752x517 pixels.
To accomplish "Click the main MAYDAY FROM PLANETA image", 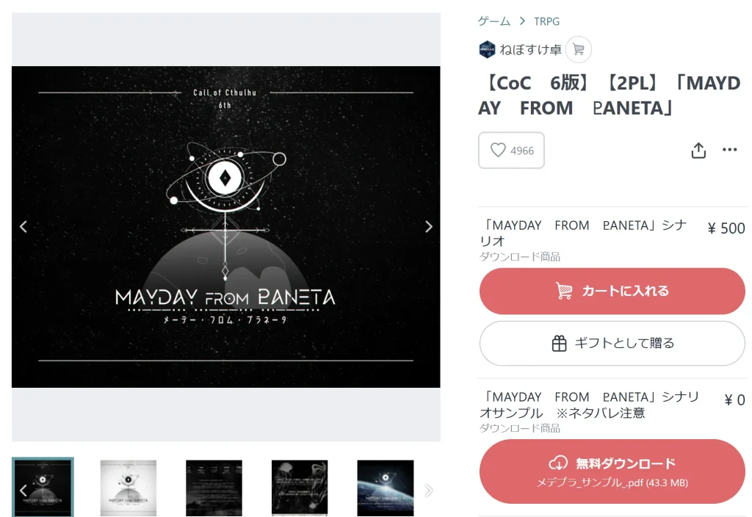I will (226, 227).
